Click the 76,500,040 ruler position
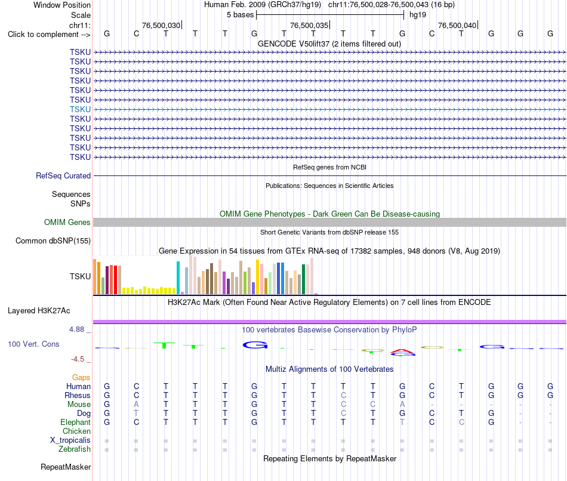The image size is (567, 481). pos(457,25)
